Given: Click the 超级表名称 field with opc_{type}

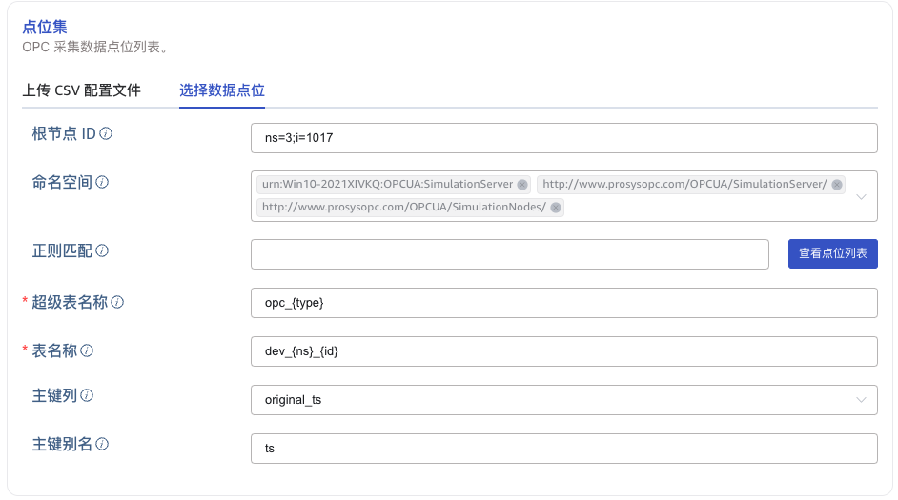Looking at the screenshot, I should pyautogui.click(x=563, y=303).
